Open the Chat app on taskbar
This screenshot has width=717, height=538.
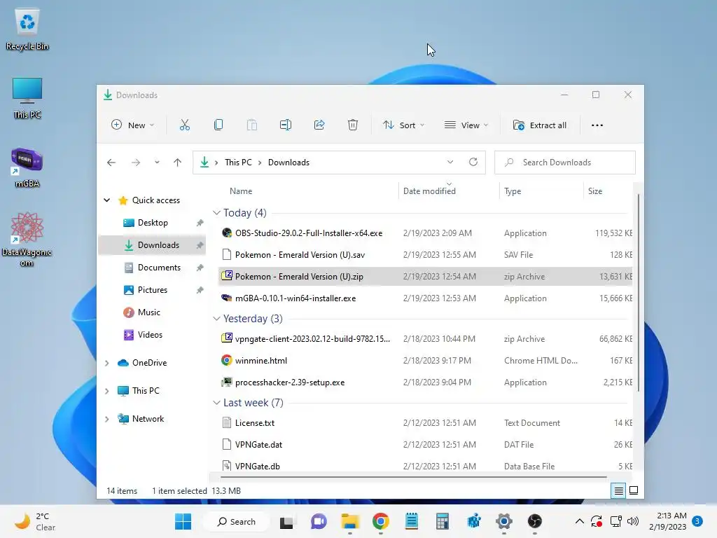pos(319,521)
